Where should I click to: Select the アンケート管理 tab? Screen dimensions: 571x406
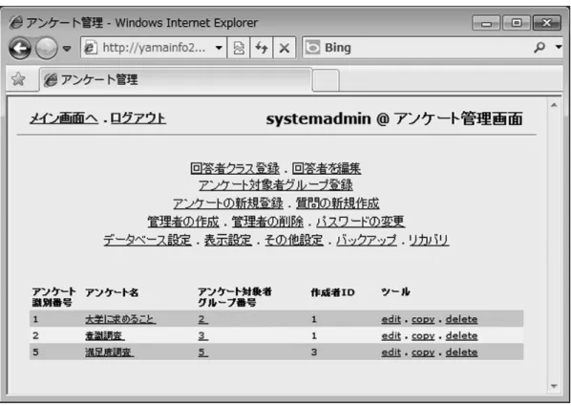(176, 79)
